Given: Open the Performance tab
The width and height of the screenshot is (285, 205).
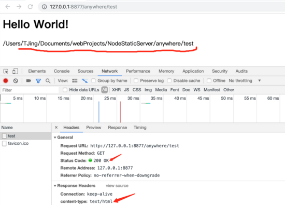Looking at the screenshot, I should coord(138,71).
